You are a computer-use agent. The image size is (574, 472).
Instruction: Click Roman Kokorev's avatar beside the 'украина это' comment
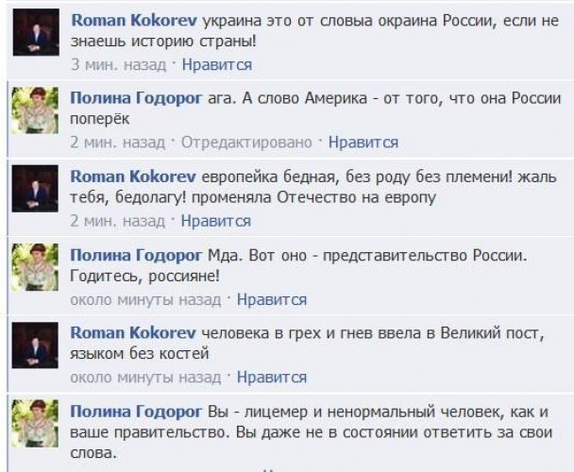tap(36, 38)
